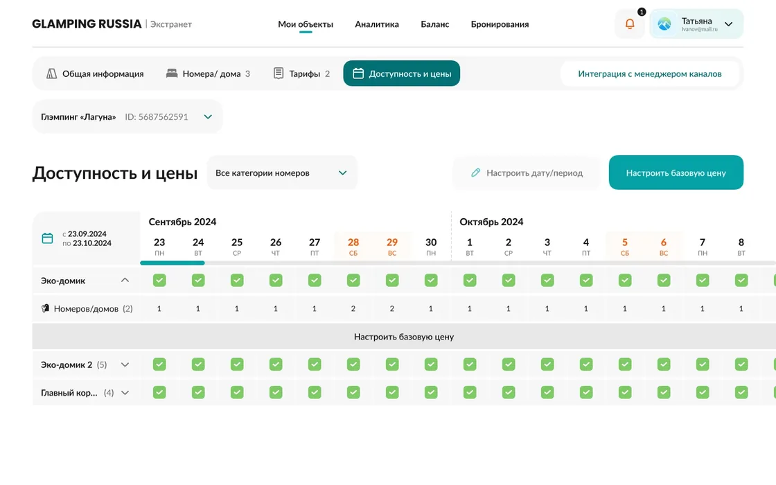Open the Все категории номеров dropdown
This screenshot has height=485, width=776.
281,173
